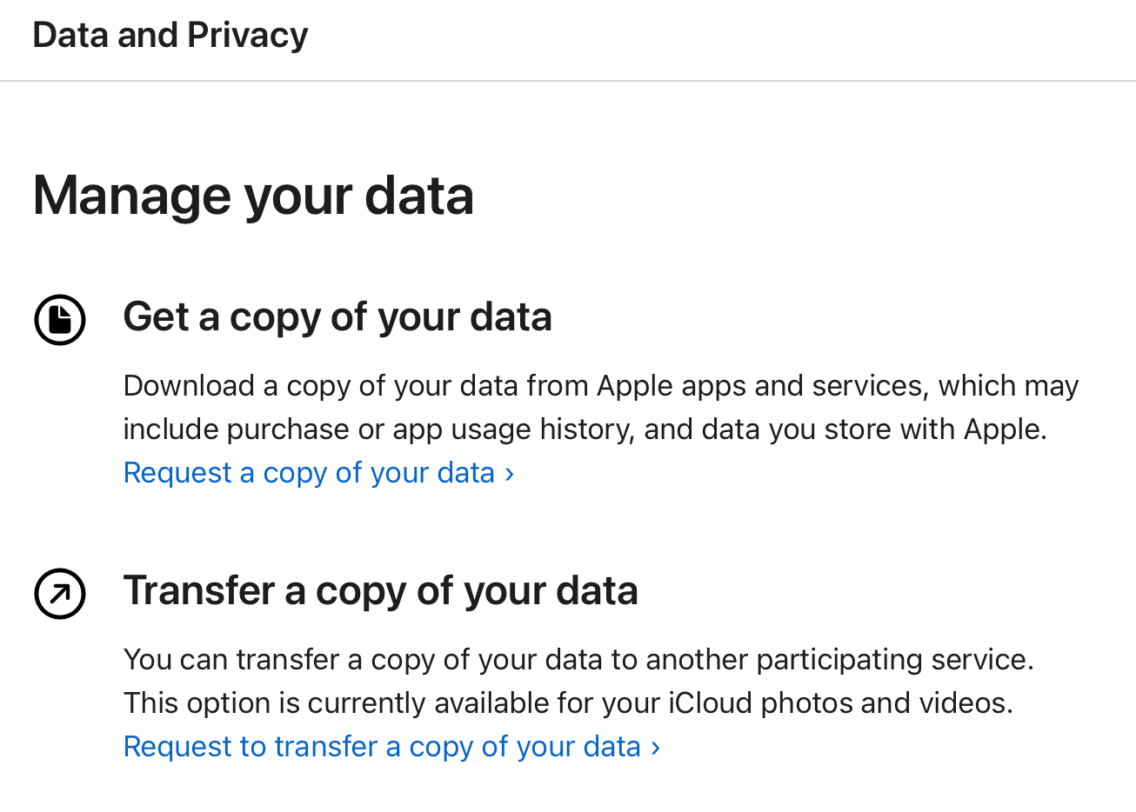Click the Get a copy of your data heading
Screen dimensions: 1136x812
coord(337,316)
